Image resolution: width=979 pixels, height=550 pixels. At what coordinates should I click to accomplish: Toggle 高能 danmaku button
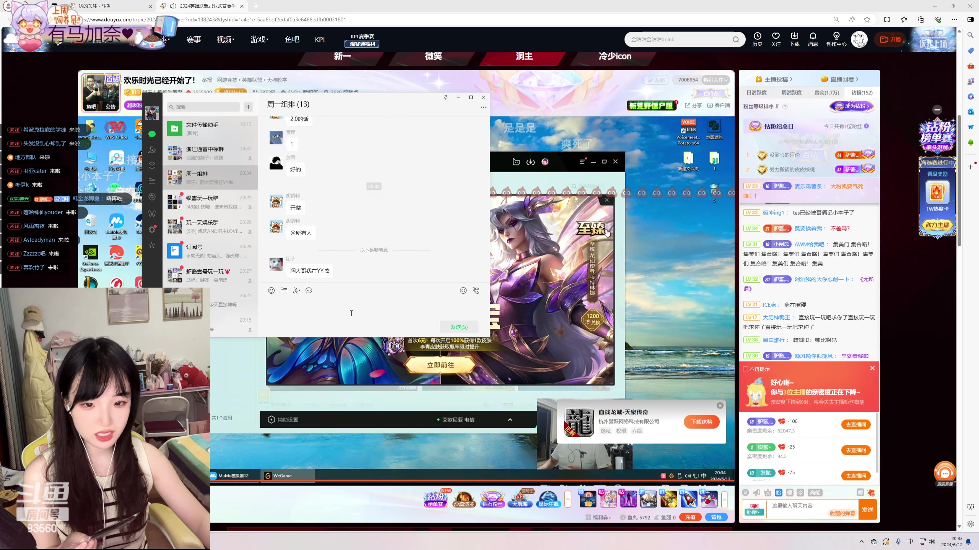point(815,493)
